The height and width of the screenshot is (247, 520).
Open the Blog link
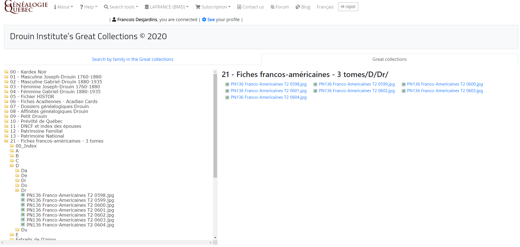click(303, 7)
